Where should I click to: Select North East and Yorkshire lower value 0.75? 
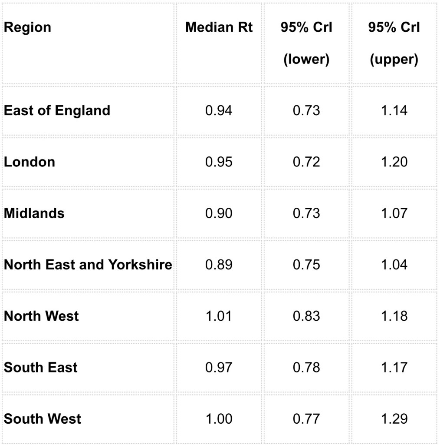[306, 264]
